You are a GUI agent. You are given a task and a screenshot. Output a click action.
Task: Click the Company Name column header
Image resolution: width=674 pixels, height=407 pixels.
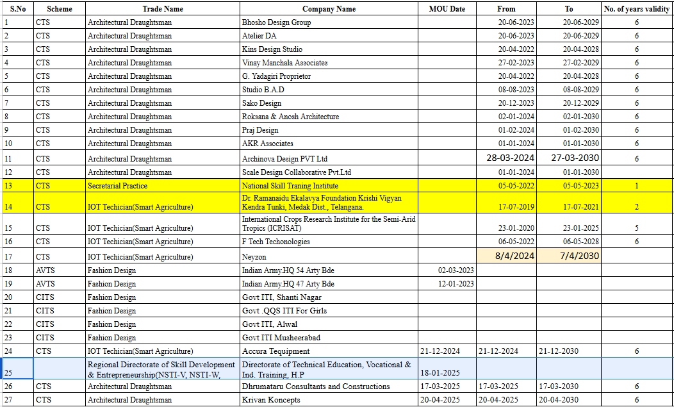coord(329,9)
